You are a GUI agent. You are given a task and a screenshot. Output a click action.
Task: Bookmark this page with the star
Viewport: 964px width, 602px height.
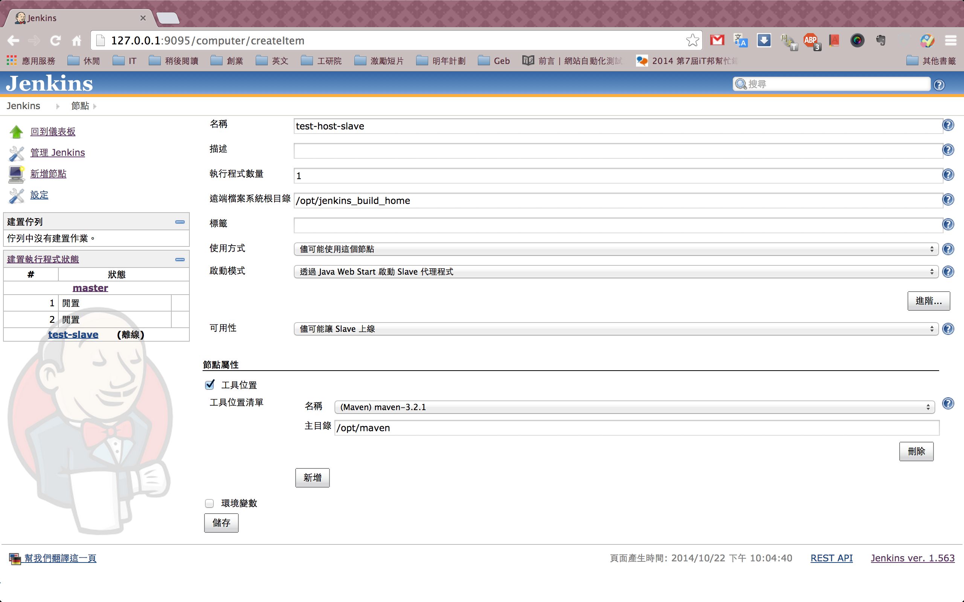click(x=692, y=40)
